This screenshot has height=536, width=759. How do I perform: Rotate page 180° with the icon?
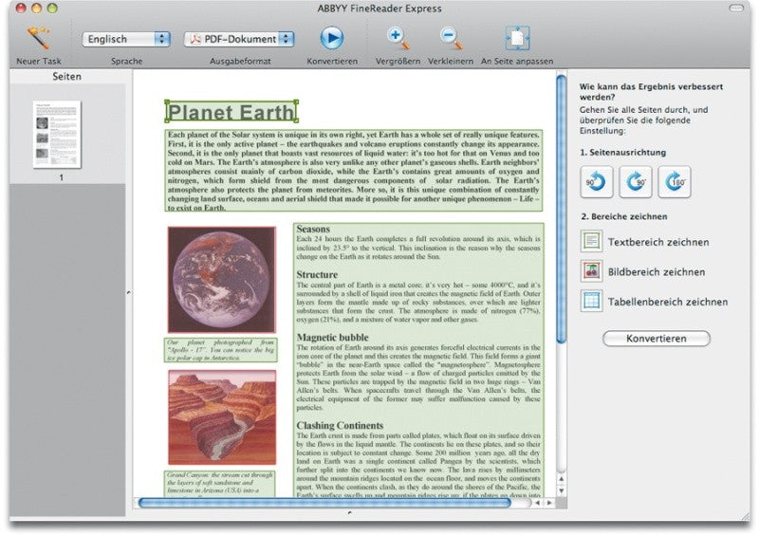(675, 182)
